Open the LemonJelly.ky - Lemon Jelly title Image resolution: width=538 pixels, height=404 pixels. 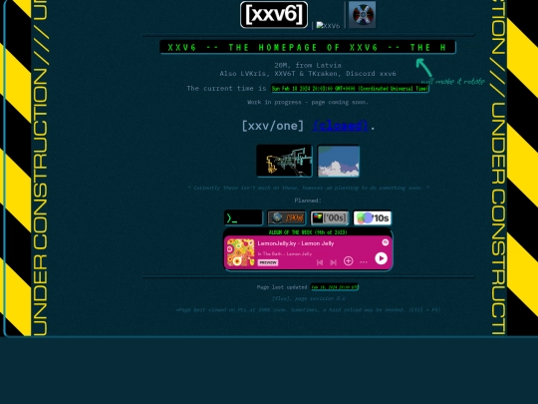pyautogui.click(x=296, y=243)
